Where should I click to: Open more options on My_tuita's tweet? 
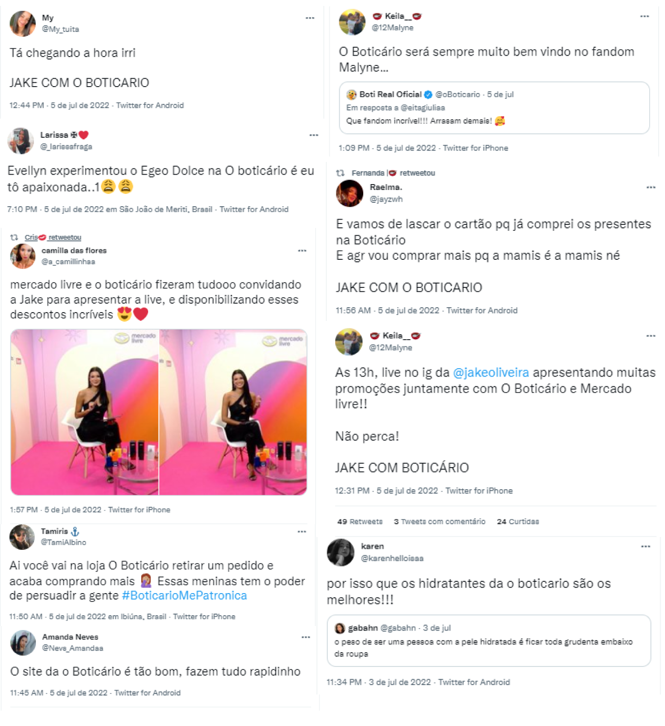pyautogui.click(x=310, y=18)
